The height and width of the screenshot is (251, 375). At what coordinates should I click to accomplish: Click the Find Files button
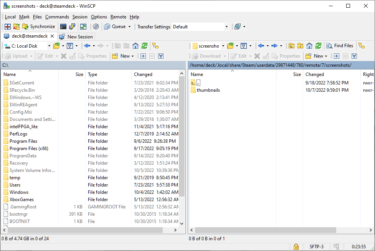[340, 46]
